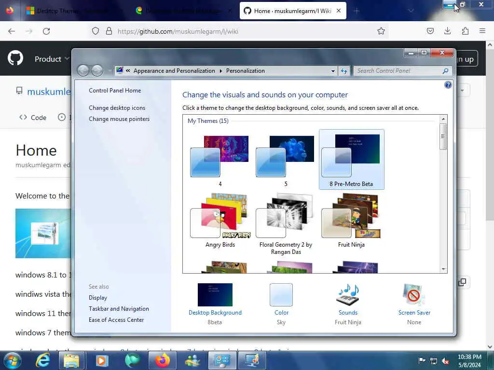Click the double chevron in Control Panel breadcrumb
The height and width of the screenshot is (370, 494).
pyautogui.click(x=128, y=70)
